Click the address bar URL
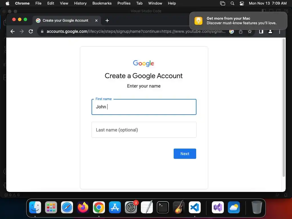This screenshot has height=219, width=292. [x=136, y=31]
